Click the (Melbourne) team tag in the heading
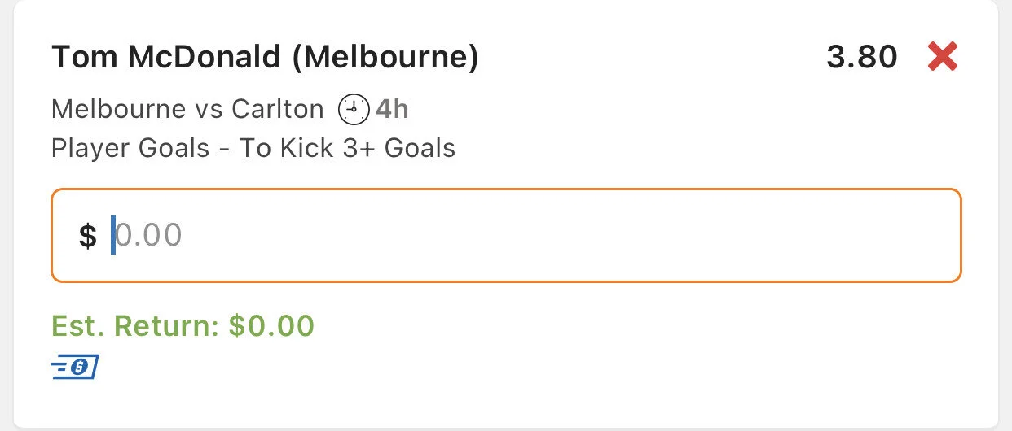 pyautogui.click(x=383, y=58)
